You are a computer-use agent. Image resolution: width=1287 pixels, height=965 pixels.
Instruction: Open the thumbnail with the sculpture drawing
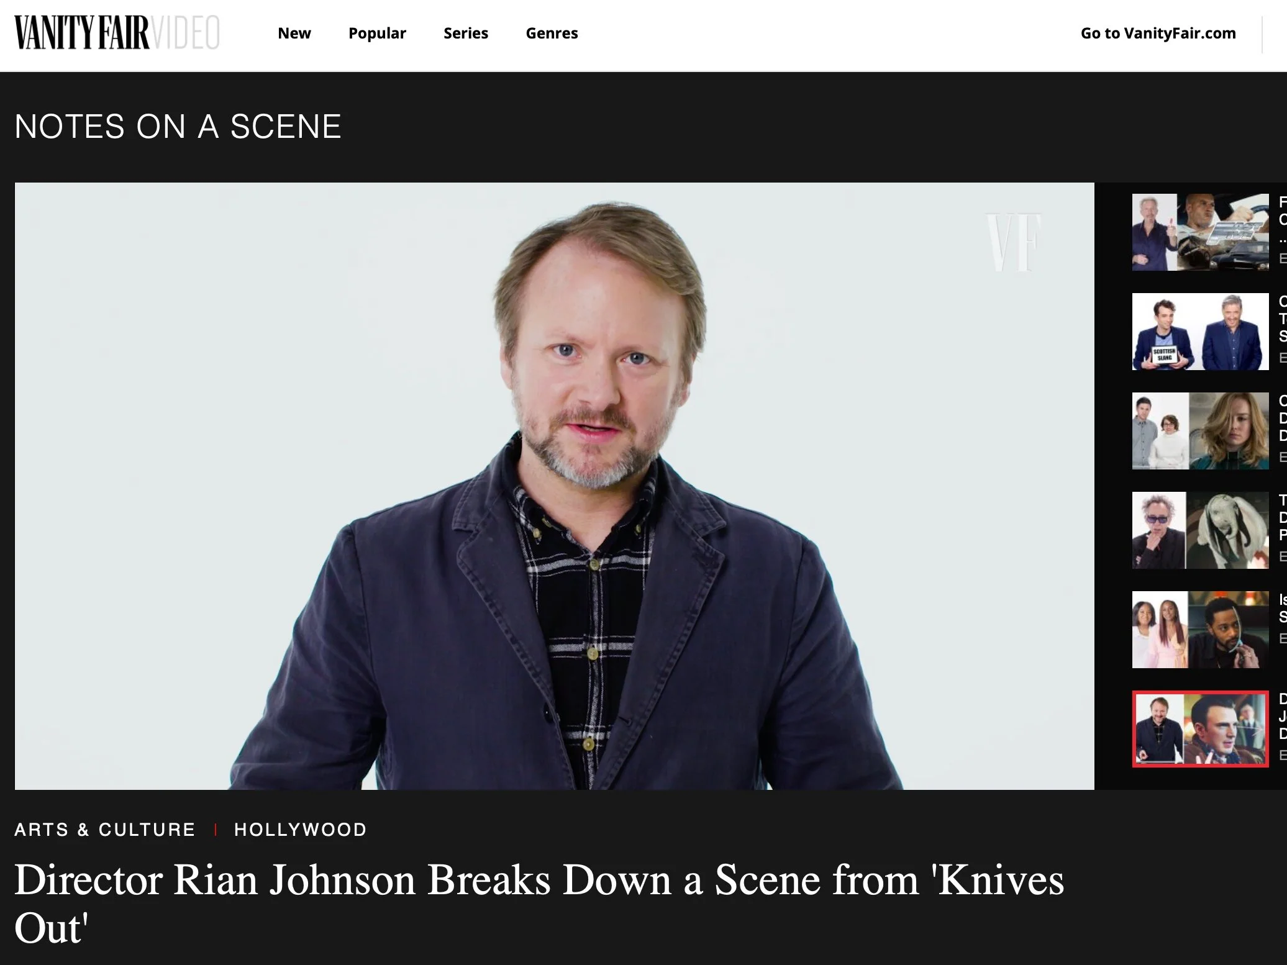pyautogui.click(x=1200, y=530)
